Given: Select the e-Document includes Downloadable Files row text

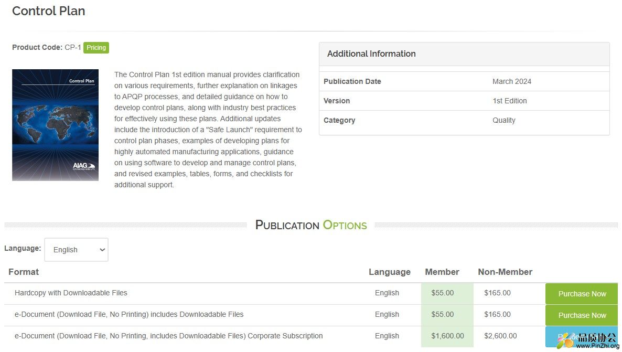Looking at the screenshot, I should 129,314.
